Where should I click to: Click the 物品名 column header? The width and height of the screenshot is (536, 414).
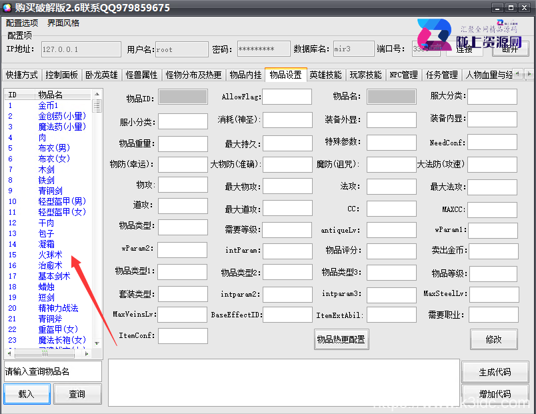click(x=63, y=95)
